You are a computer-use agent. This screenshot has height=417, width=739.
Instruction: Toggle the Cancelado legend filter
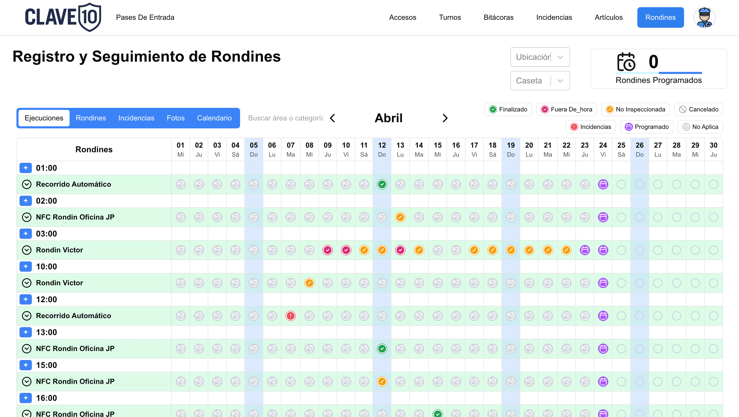coord(698,109)
